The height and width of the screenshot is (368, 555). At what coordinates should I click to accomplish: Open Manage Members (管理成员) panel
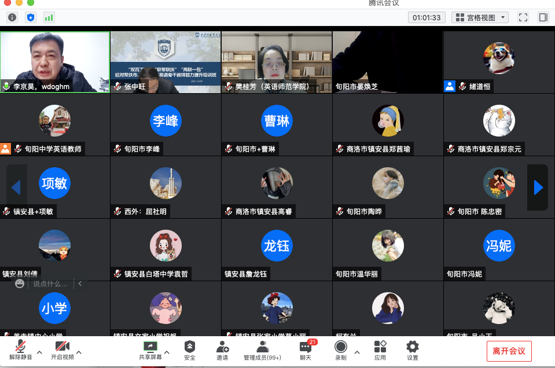[262, 350]
